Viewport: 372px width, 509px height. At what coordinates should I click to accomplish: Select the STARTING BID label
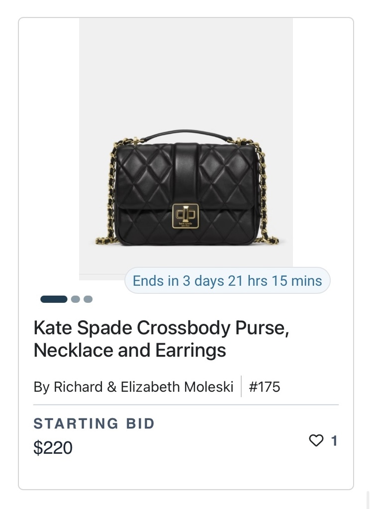click(x=94, y=424)
